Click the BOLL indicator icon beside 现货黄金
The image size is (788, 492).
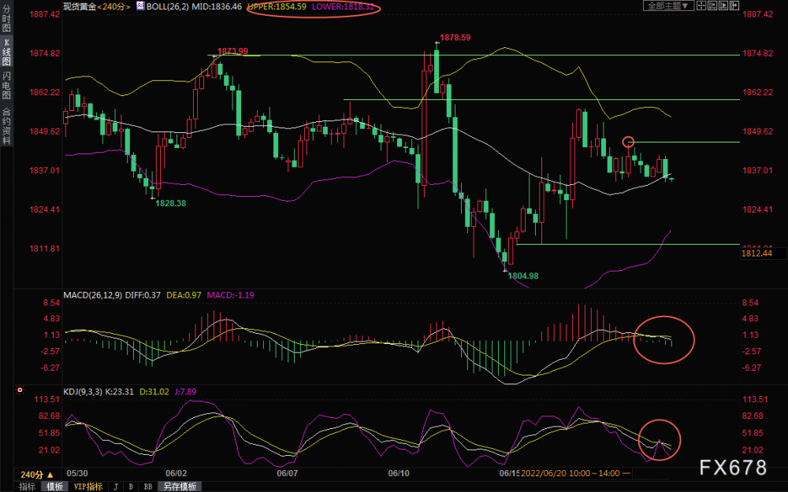click(140, 6)
